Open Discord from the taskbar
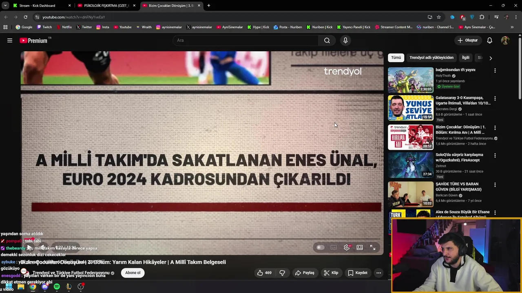The image size is (522, 293). point(45,286)
